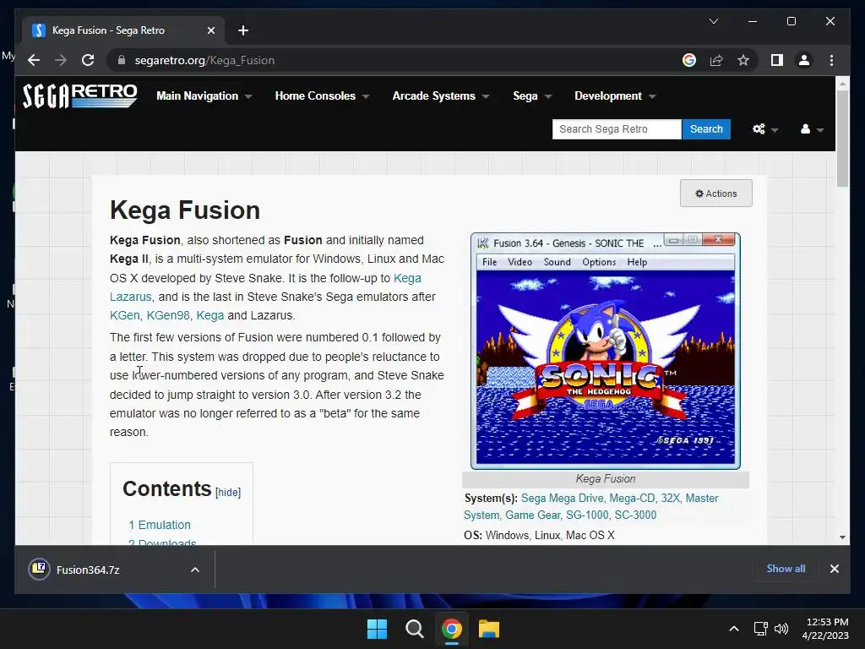The image size is (865, 649).
Task: Open Windows Search from the taskbar
Action: pos(414,629)
